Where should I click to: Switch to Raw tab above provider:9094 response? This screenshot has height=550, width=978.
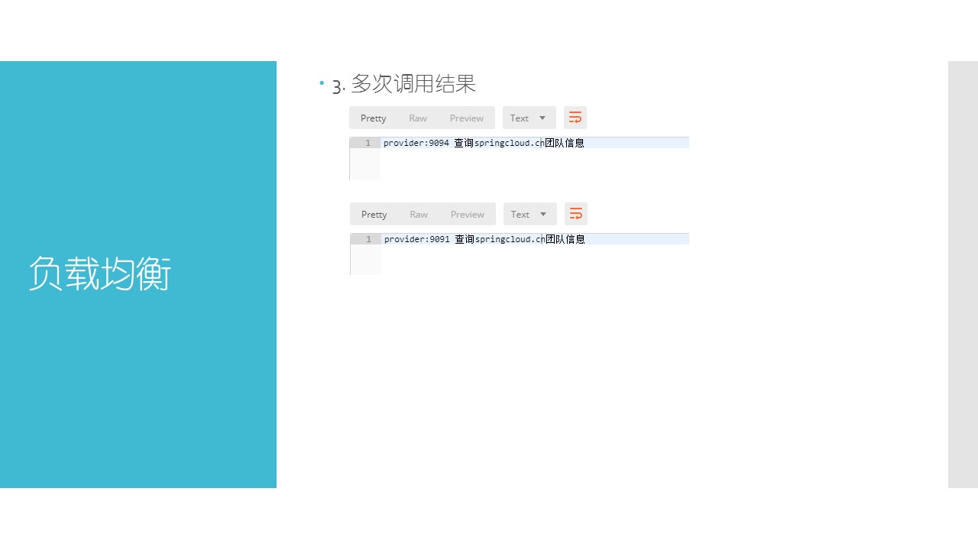pyautogui.click(x=418, y=118)
